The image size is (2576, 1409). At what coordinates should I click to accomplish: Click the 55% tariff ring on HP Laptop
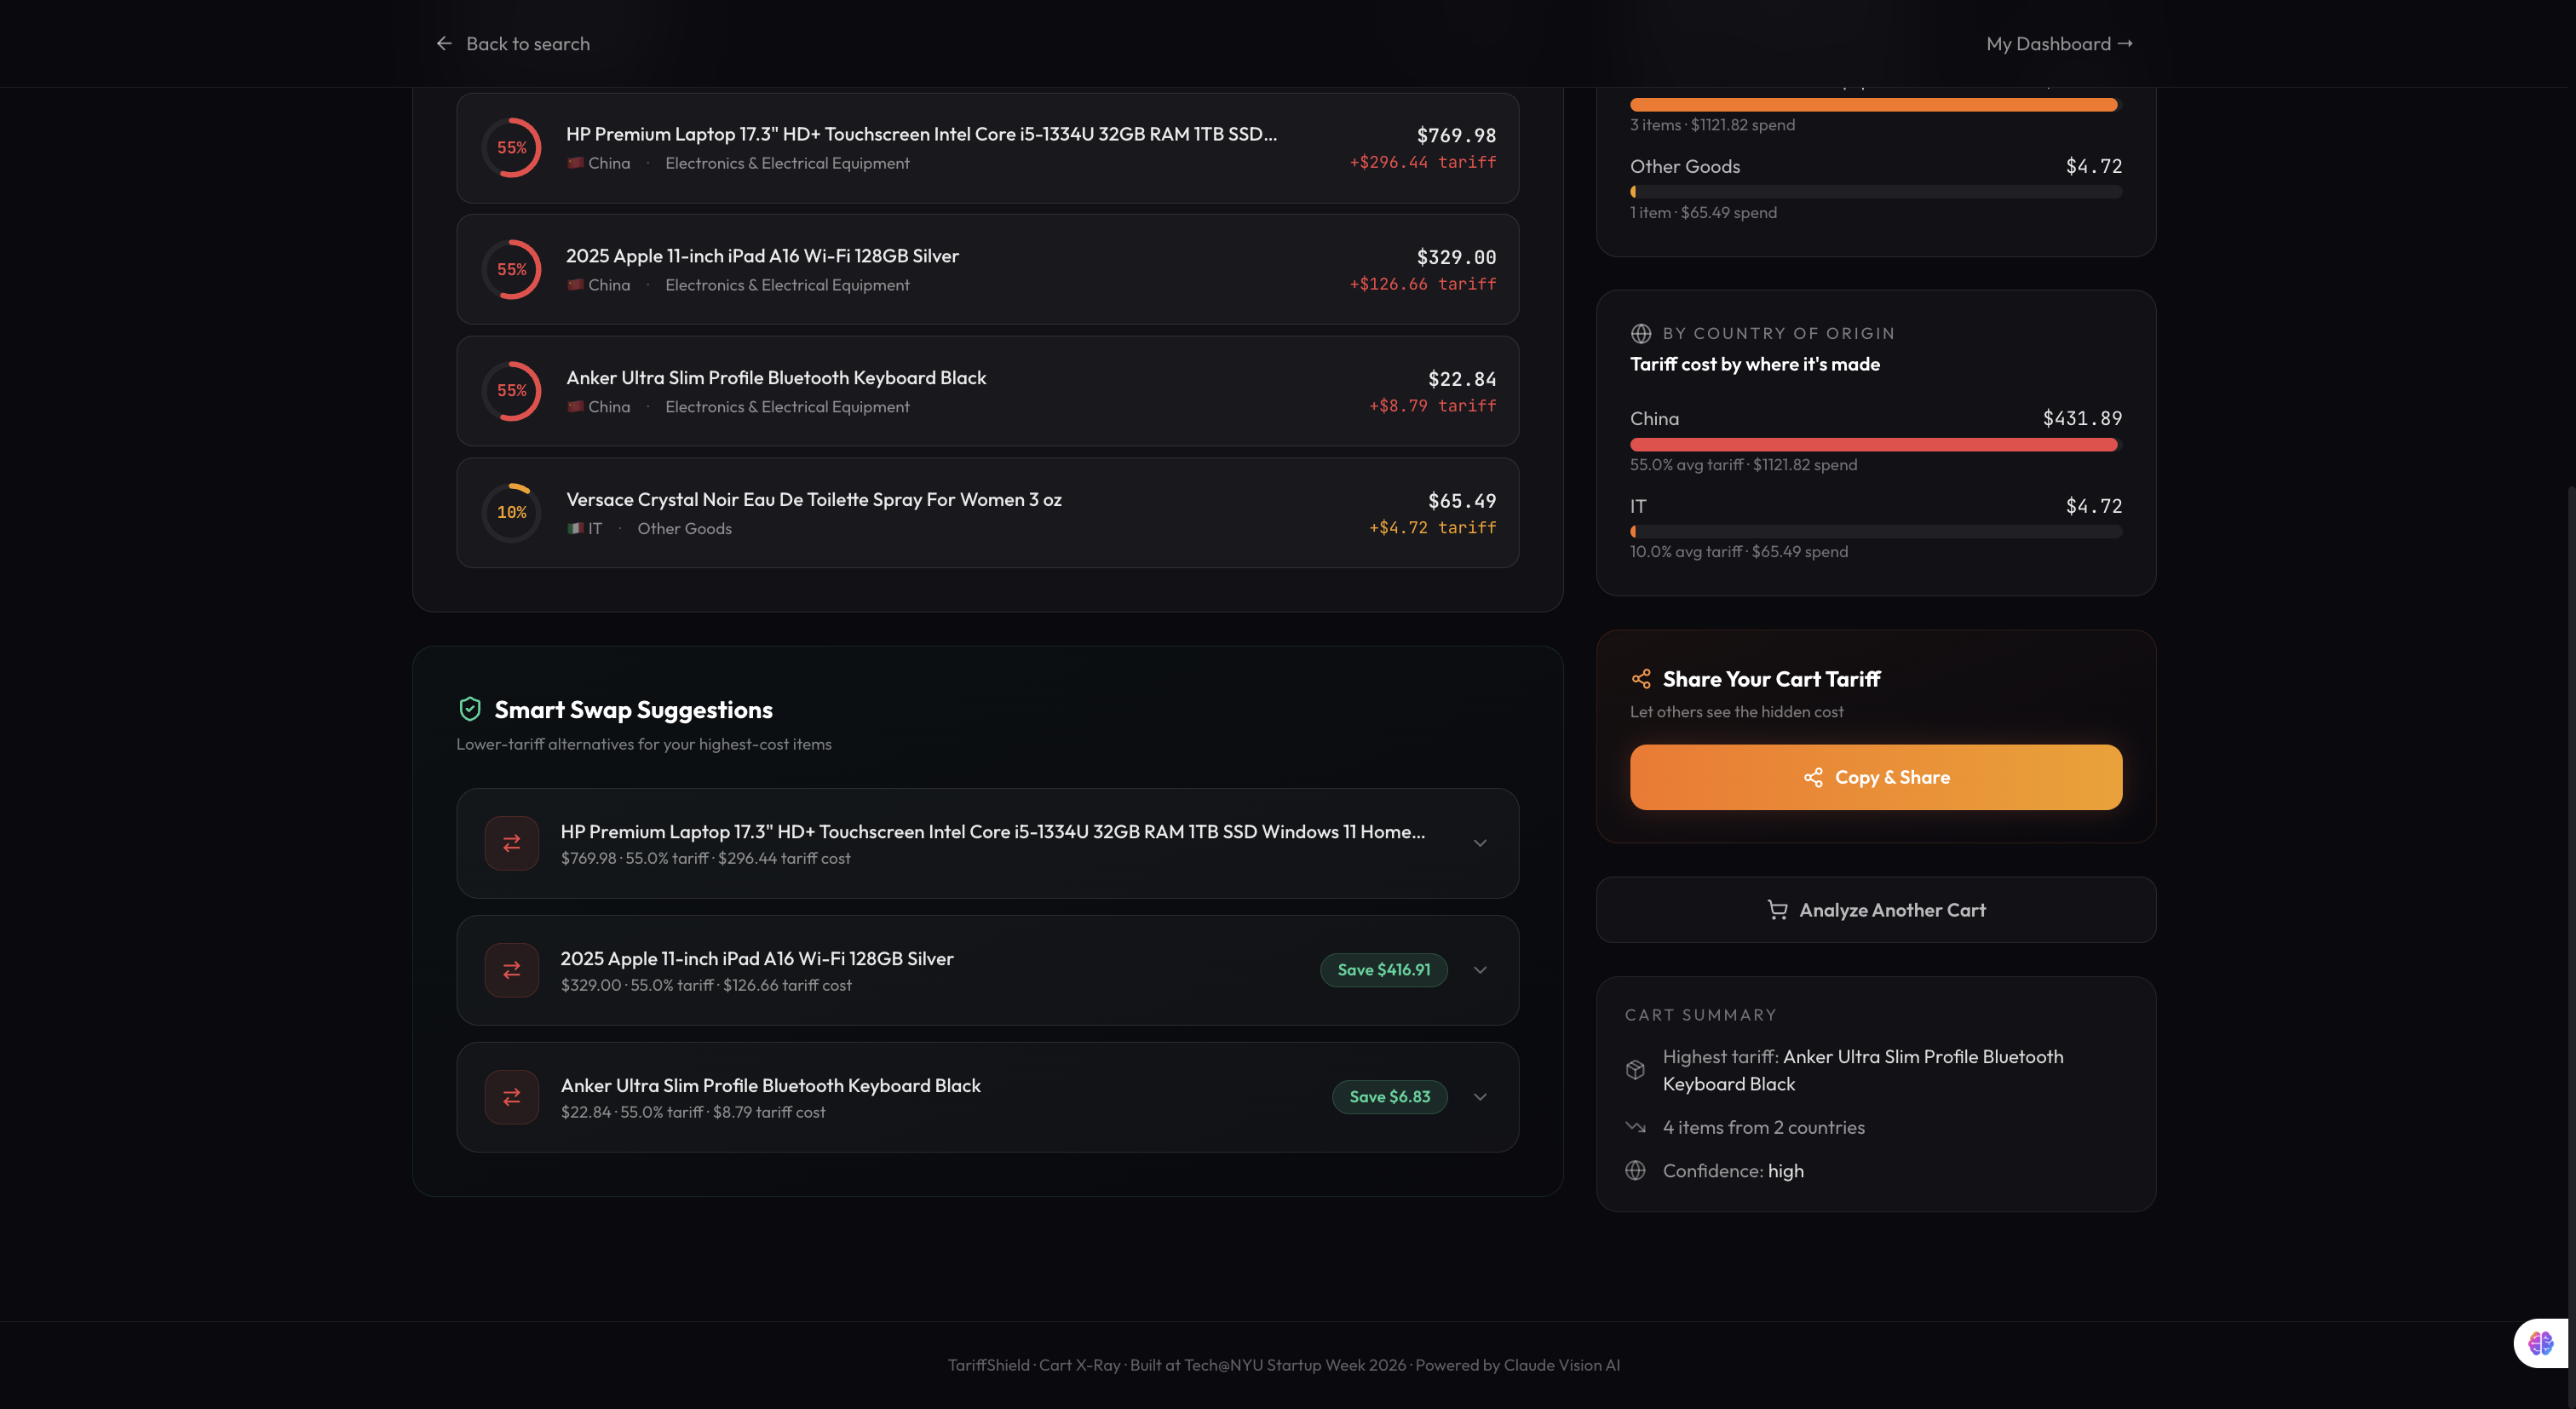pos(511,147)
